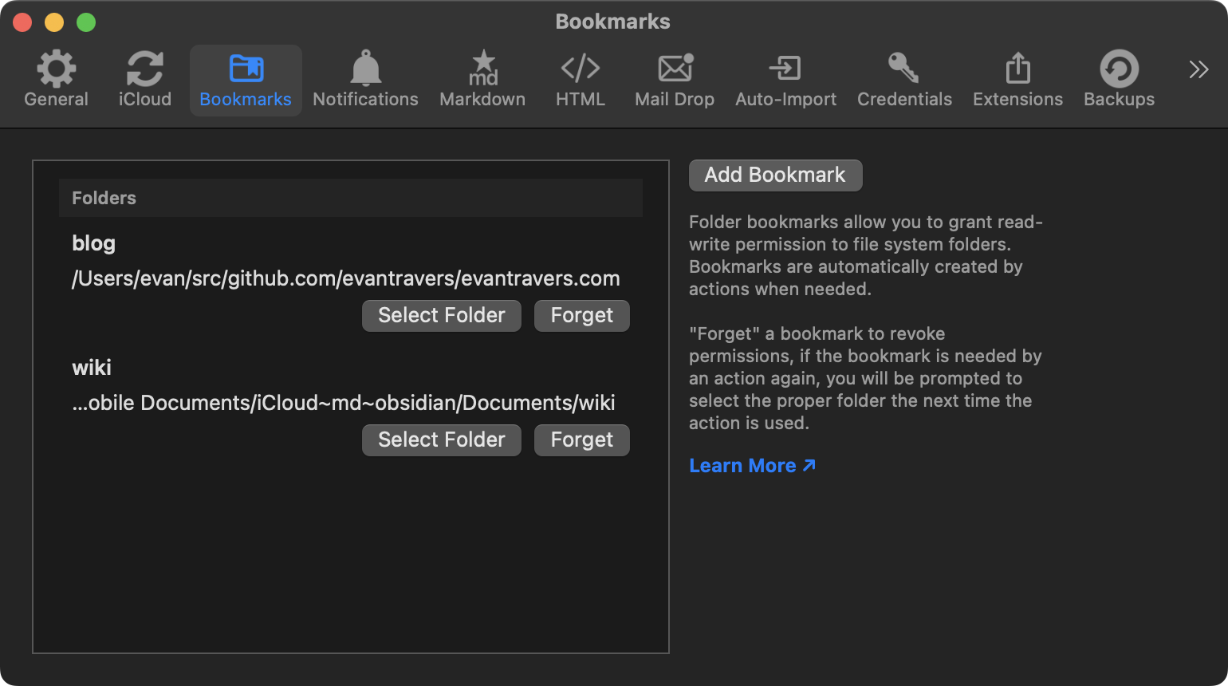
Task: Click the Folders column header
Action: pos(351,198)
